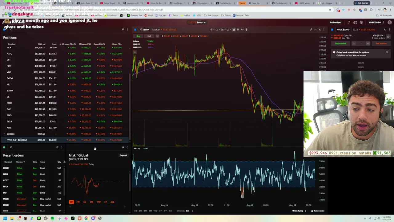Open the messages icon beside the bell
Image resolution: width=394 pixels, height=222 pixels.
[x=355, y=23]
